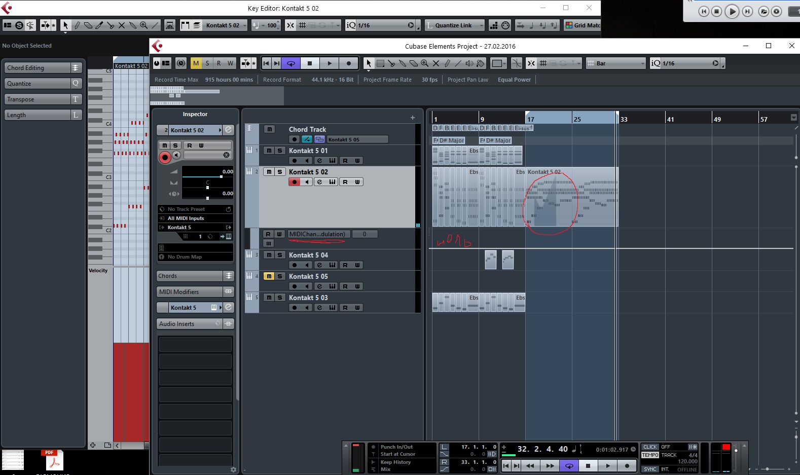The height and width of the screenshot is (475, 800).
Task: Toggle the Cycle loop button in Project toolbar
Action: tap(291, 63)
